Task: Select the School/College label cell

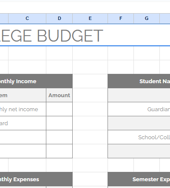Action: coord(139,137)
